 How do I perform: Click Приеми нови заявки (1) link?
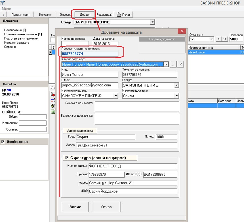tap(23, 34)
